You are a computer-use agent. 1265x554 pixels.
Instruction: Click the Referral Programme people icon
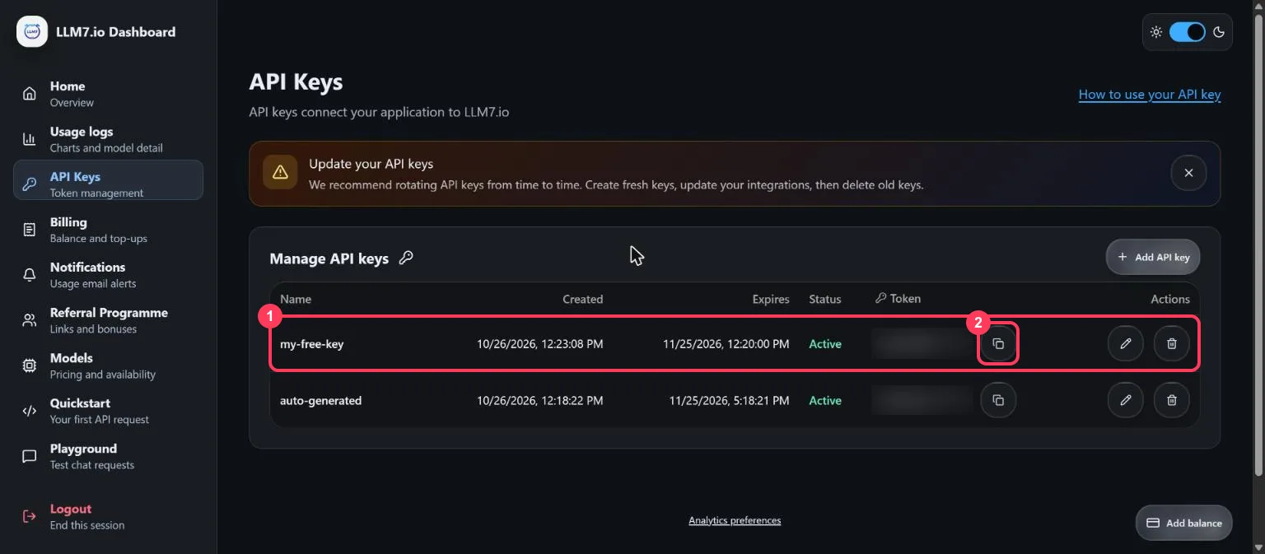coord(30,320)
